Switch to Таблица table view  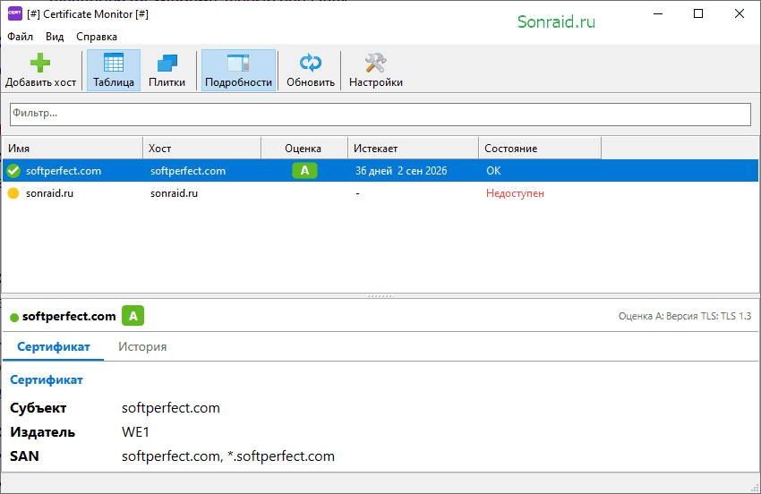click(114, 70)
